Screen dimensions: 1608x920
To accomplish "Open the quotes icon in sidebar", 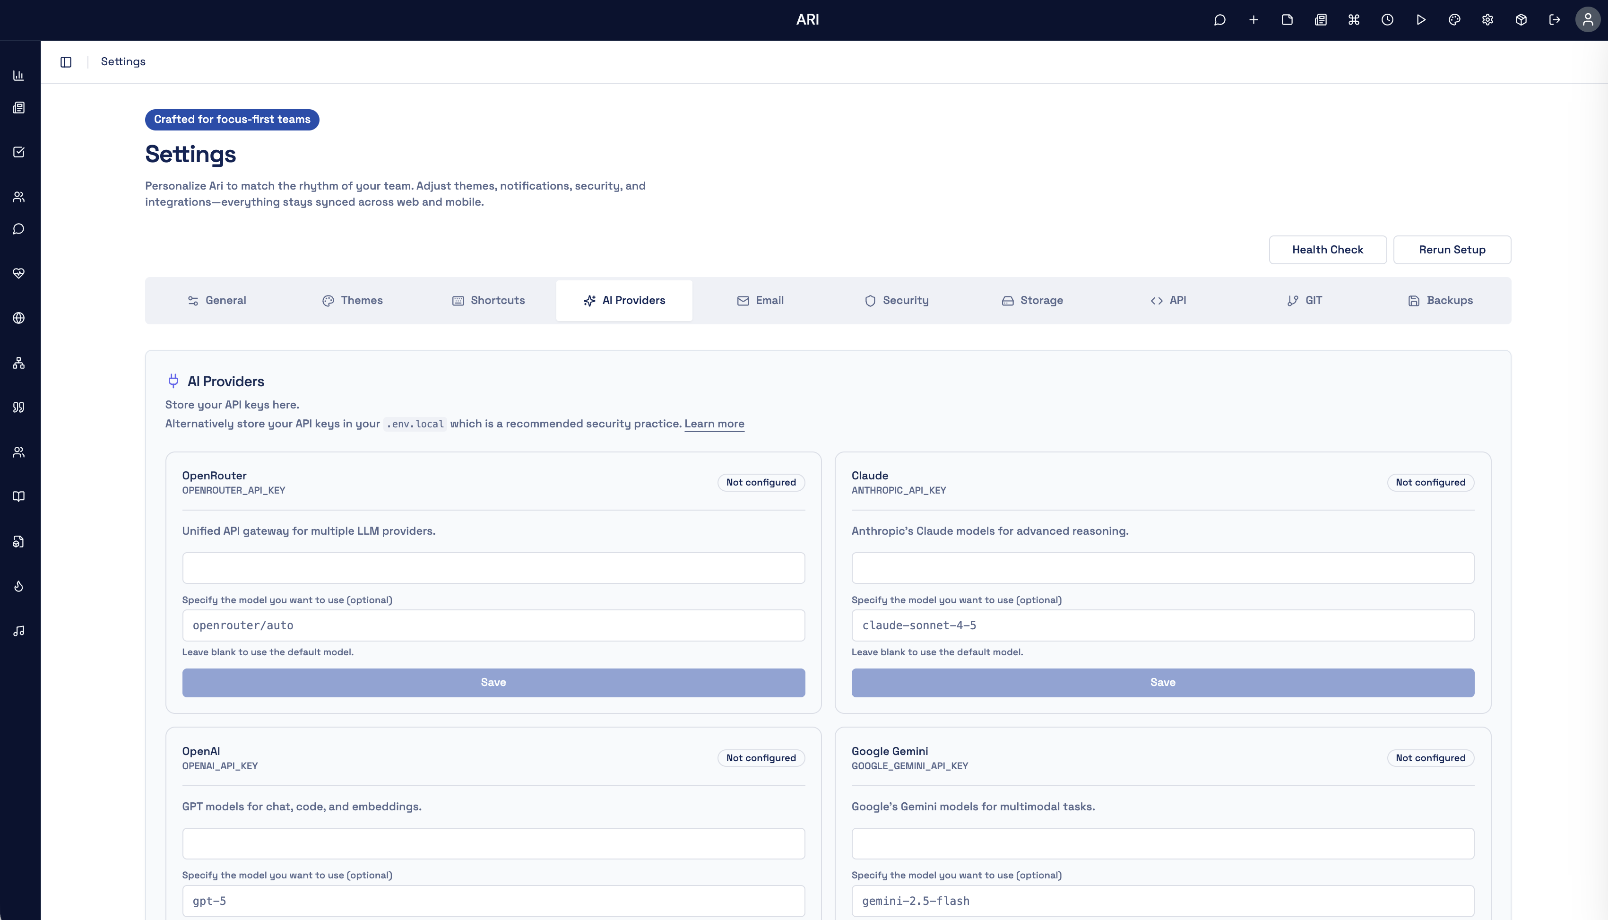I will (19, 407).
